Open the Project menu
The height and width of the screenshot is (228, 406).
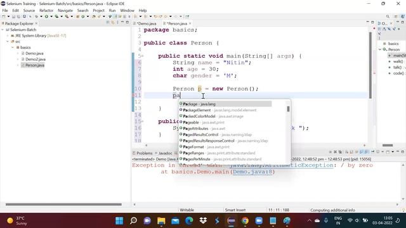coord(98,10)
